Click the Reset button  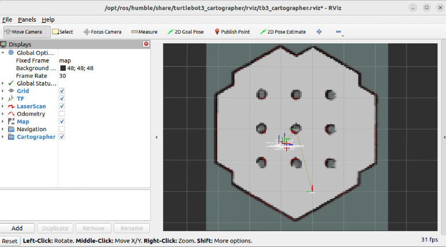[10, 241]
